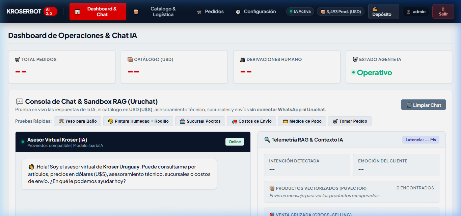This screenshot has width=461, height=216.
Task: Click the Emoción del Cliente panel
Action: [x=396, y=165]
